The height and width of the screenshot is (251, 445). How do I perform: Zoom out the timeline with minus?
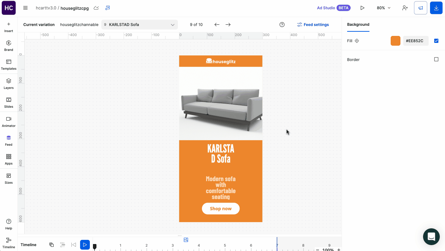(318, 250)
